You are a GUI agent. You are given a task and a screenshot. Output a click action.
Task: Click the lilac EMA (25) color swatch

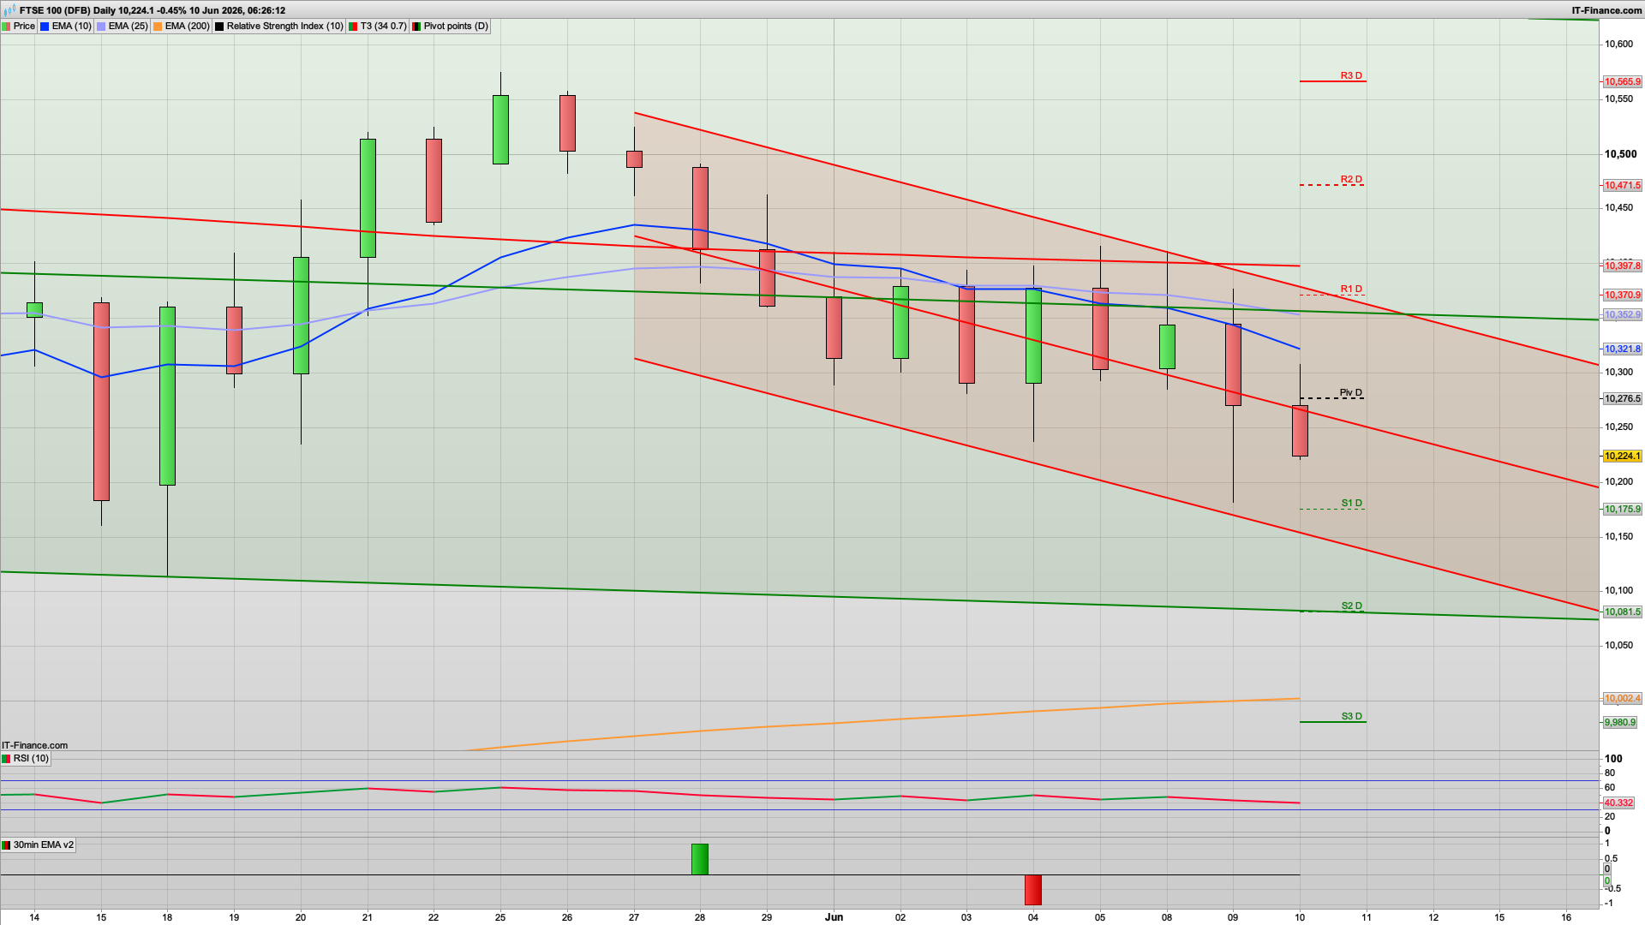coord(101,27)
